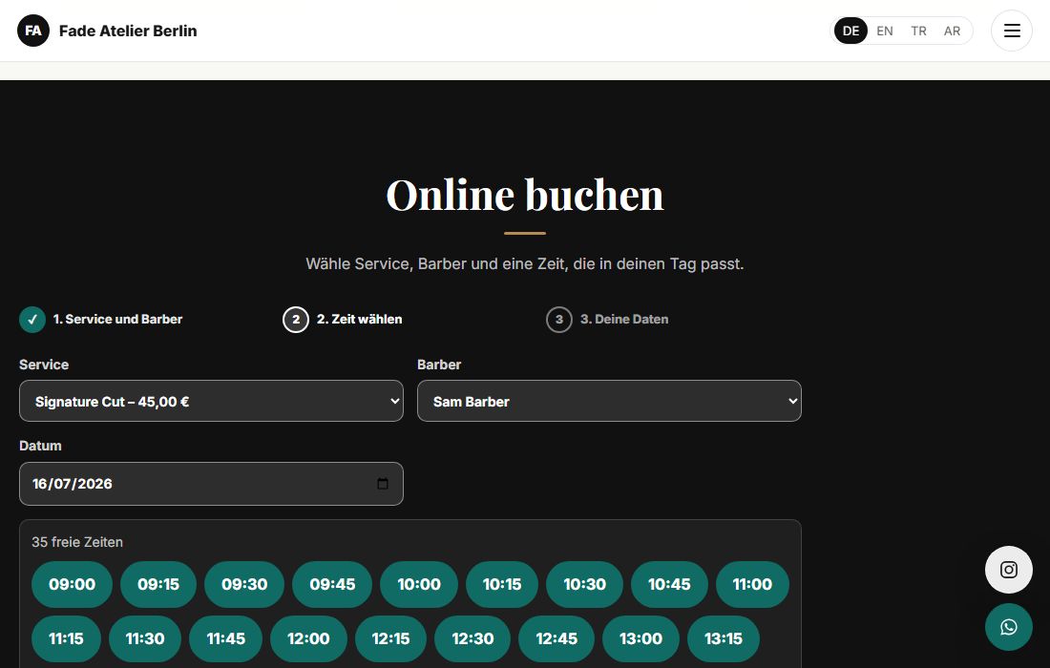This screenshot has width=1050, height=668.
Task: Select the 10:30 time slot
Action: (584, 584)
